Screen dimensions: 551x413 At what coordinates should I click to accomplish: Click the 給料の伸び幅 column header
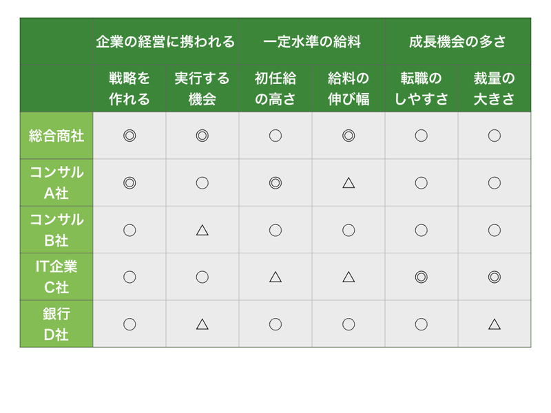click(x=349, y=89)
